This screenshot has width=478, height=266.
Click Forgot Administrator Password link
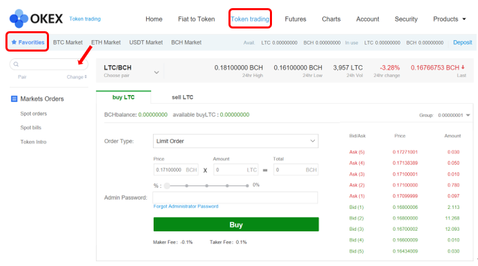tap(186, 206)
